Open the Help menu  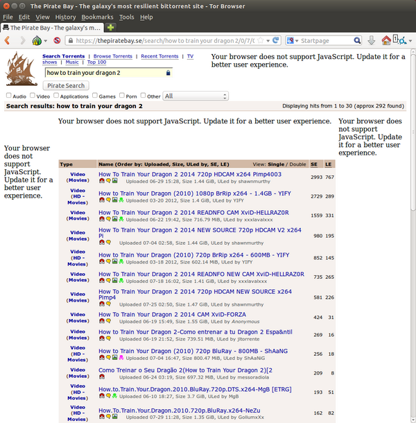(146, 17)
